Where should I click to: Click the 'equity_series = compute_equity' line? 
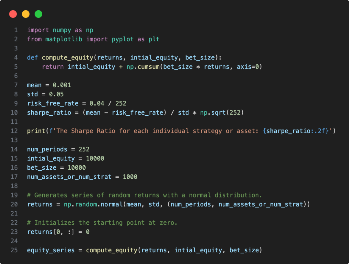pyautogui.click(x=144, y=250)
